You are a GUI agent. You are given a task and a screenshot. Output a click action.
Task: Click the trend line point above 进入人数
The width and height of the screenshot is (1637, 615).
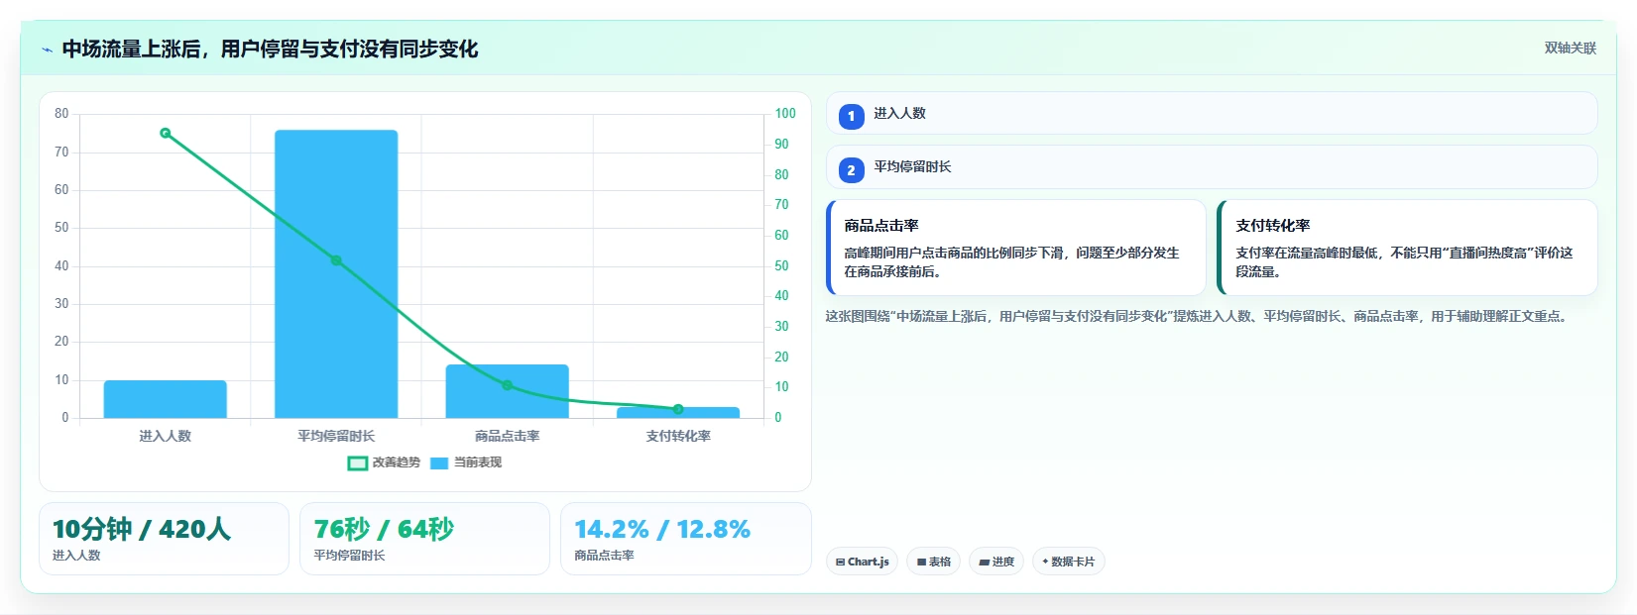pyautogui.click(x=166, y=133)
